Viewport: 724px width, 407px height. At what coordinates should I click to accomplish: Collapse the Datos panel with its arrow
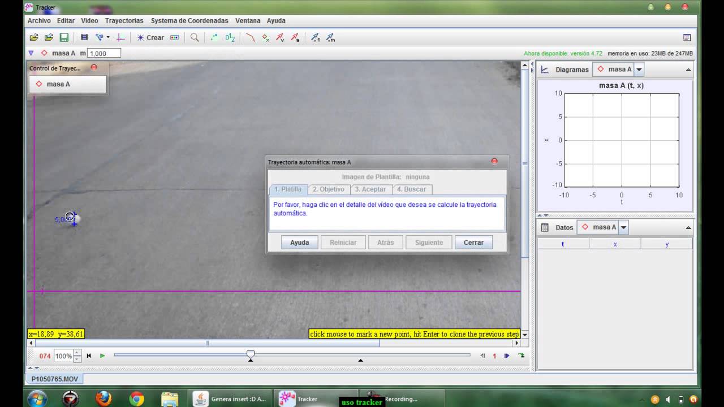point(688,228)
